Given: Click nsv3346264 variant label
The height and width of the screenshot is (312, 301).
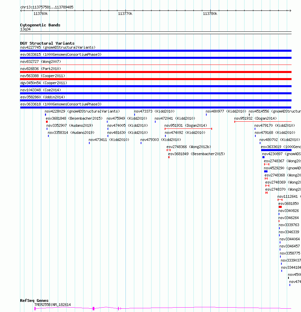Looking at the screenshot, I should click(x=288, y=218).
